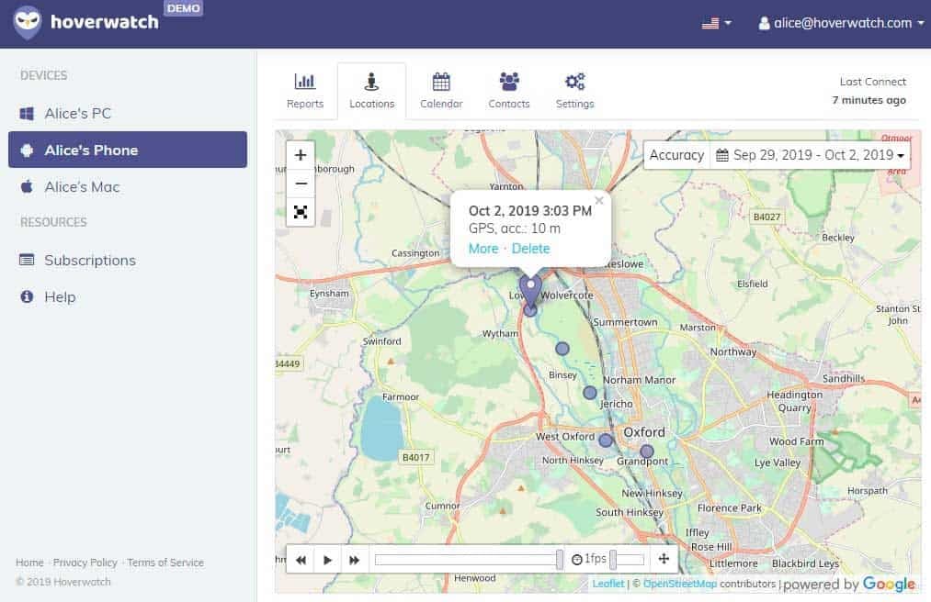The image size is (931, 602).
Task: Open the Contacts tab
Action: [509, 91]
